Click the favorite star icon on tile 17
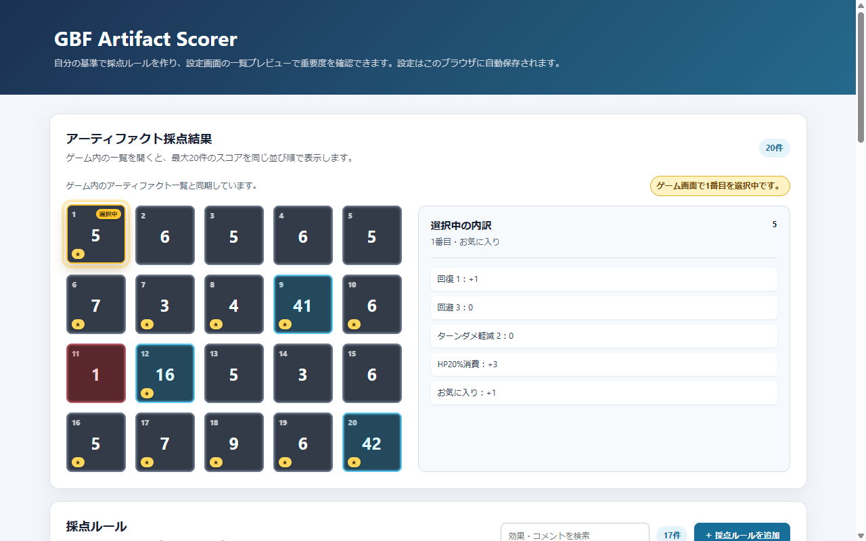866x541 pixels. tap(147, 463)
